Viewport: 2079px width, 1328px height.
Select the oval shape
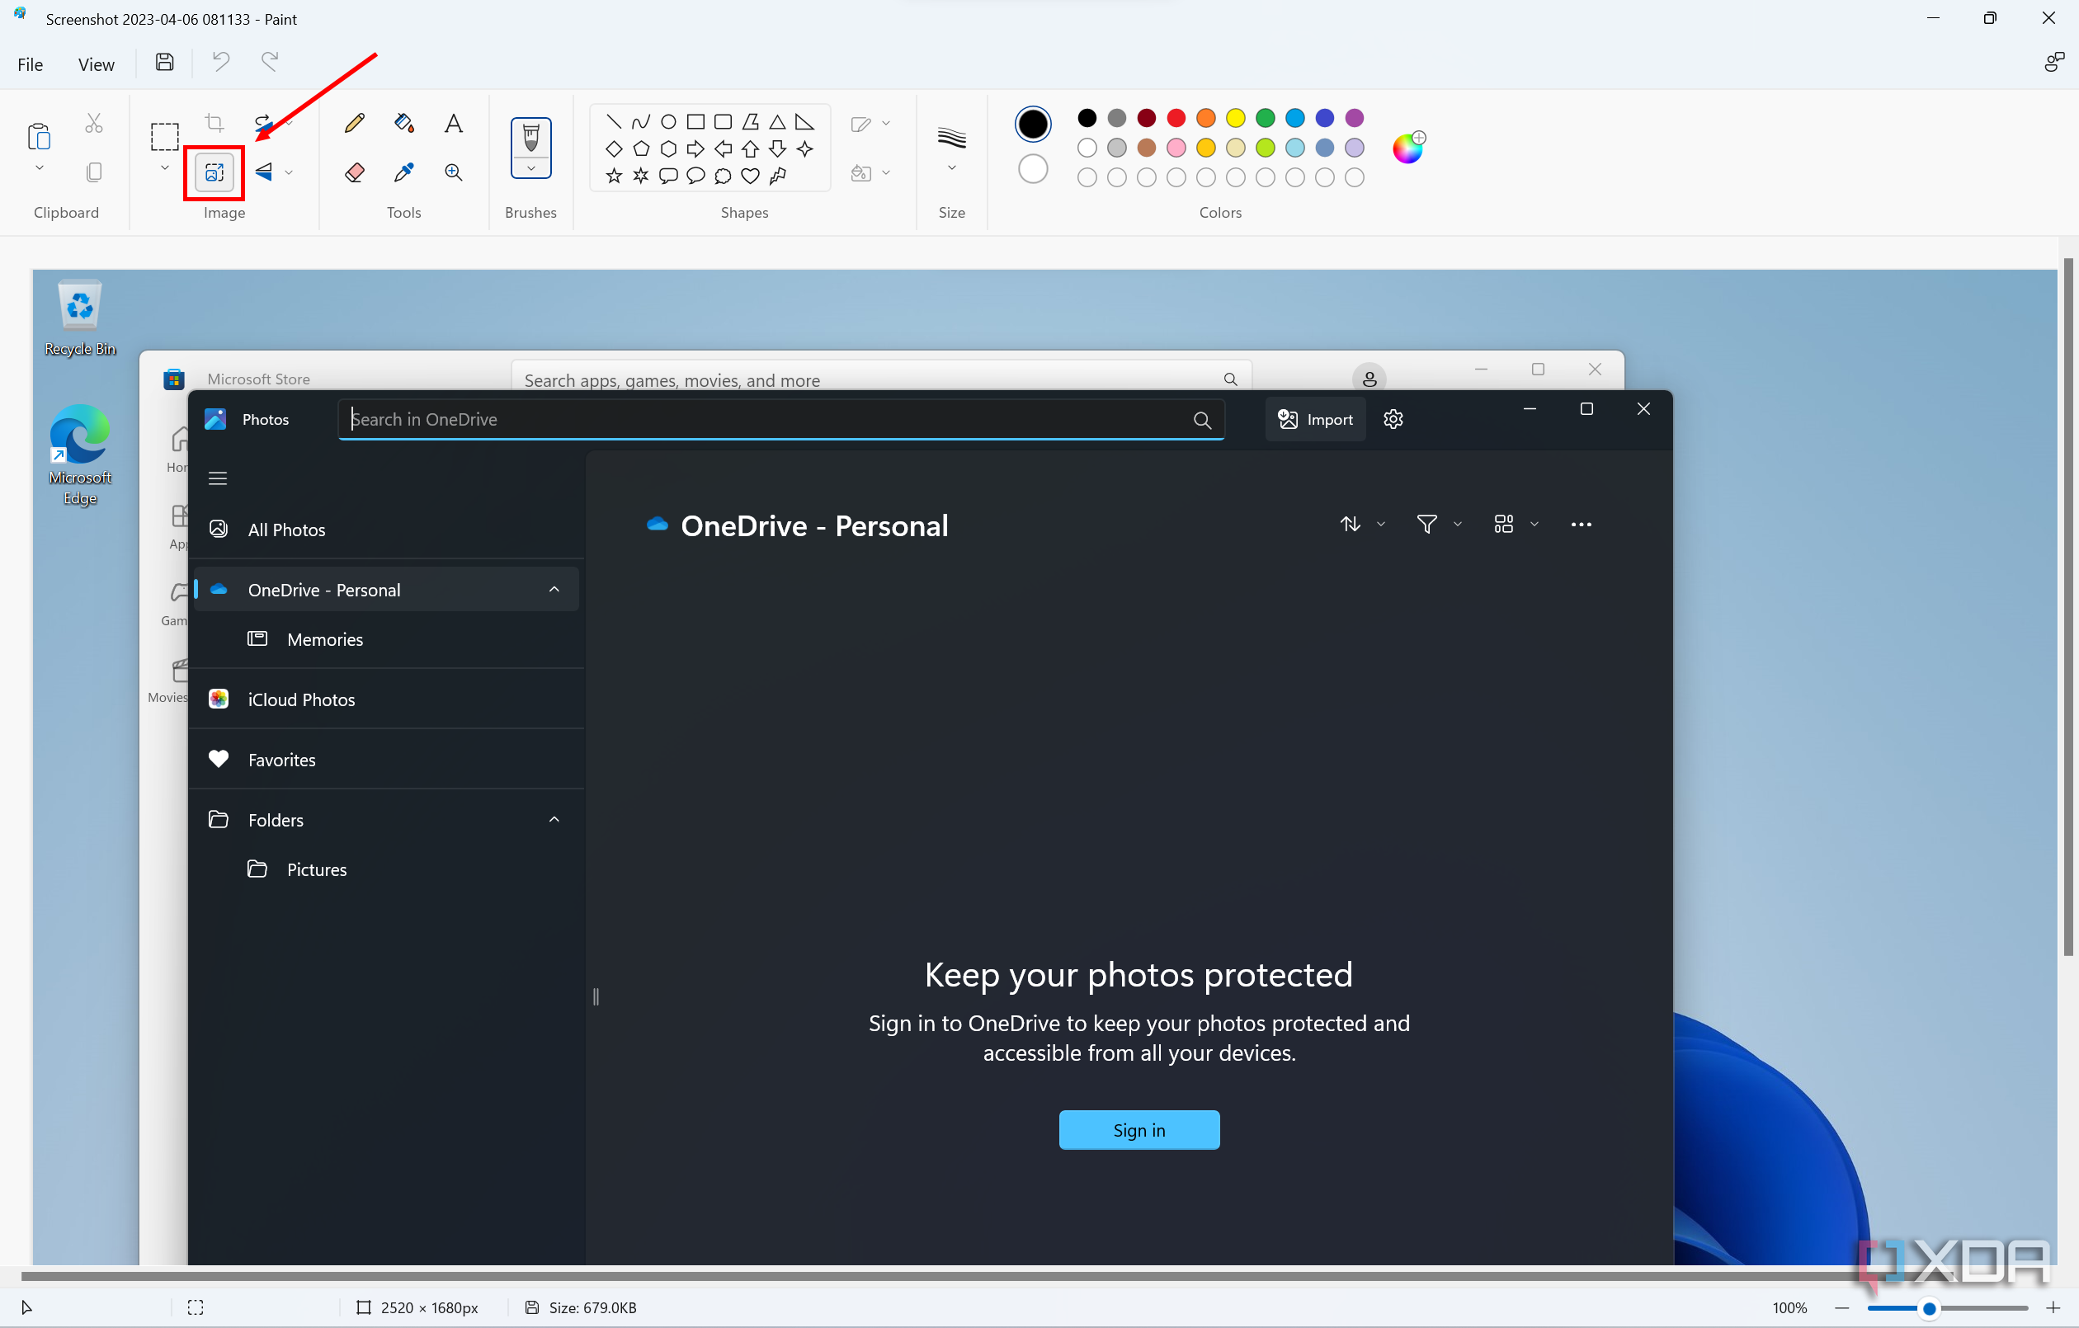667,122
